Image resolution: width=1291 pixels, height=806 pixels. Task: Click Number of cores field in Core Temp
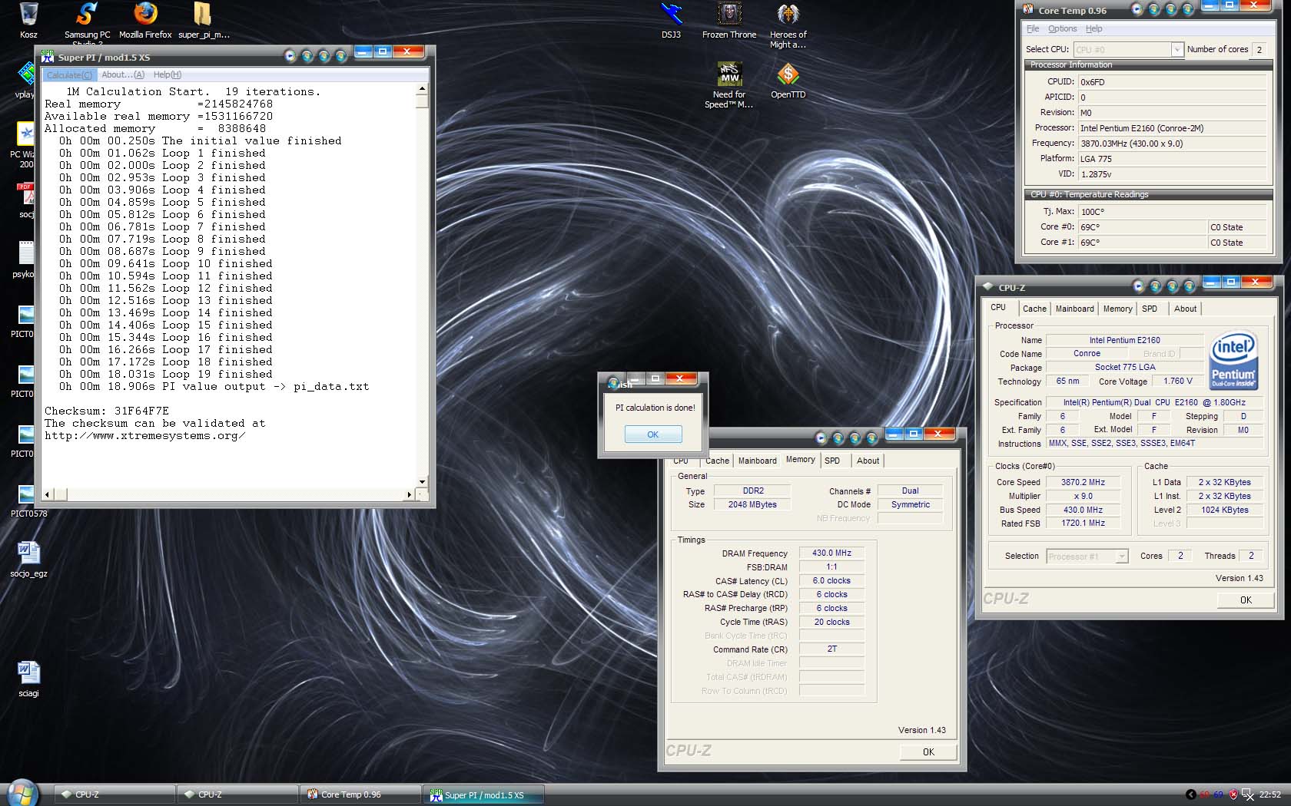1259,49
